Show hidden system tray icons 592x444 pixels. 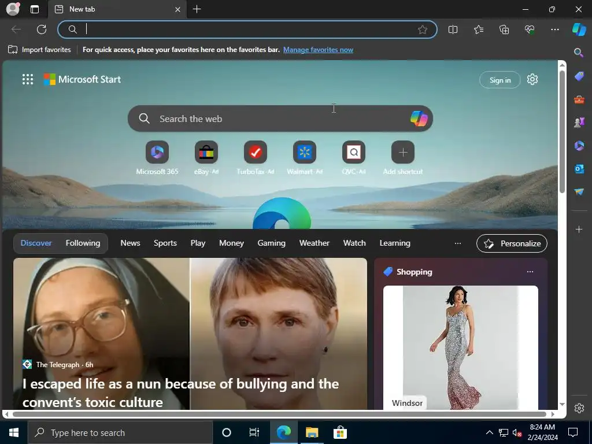tap(489, 432)
